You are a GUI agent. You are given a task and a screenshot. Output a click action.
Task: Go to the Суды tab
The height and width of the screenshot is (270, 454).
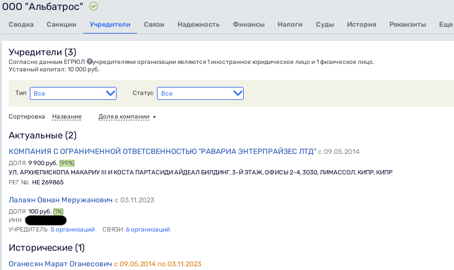click(x=325, y=25)
